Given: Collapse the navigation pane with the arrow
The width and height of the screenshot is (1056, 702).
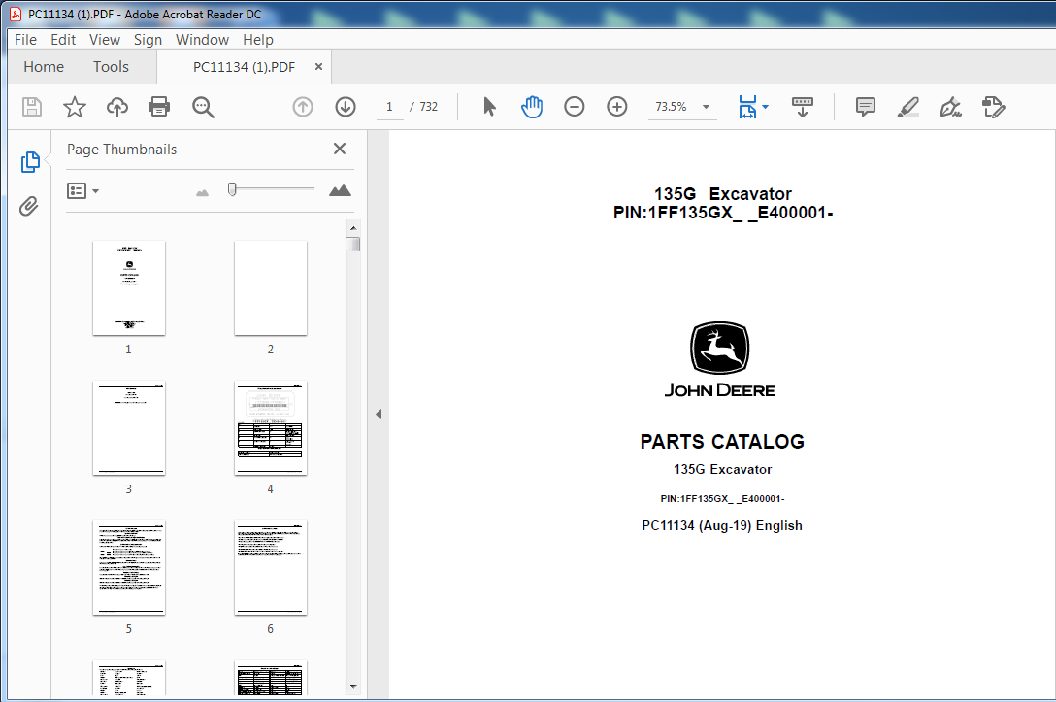Looking at the screenshot, I should [379, 414].
